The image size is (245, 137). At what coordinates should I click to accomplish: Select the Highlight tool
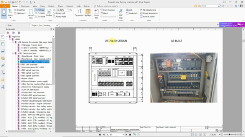pyautogui.click(x=88, y=13)
